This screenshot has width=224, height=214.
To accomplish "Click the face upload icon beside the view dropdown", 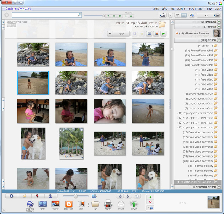I will point(163,15).
